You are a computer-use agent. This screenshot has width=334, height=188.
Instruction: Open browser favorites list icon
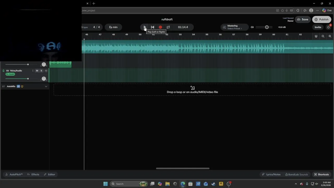pos(305,10)
